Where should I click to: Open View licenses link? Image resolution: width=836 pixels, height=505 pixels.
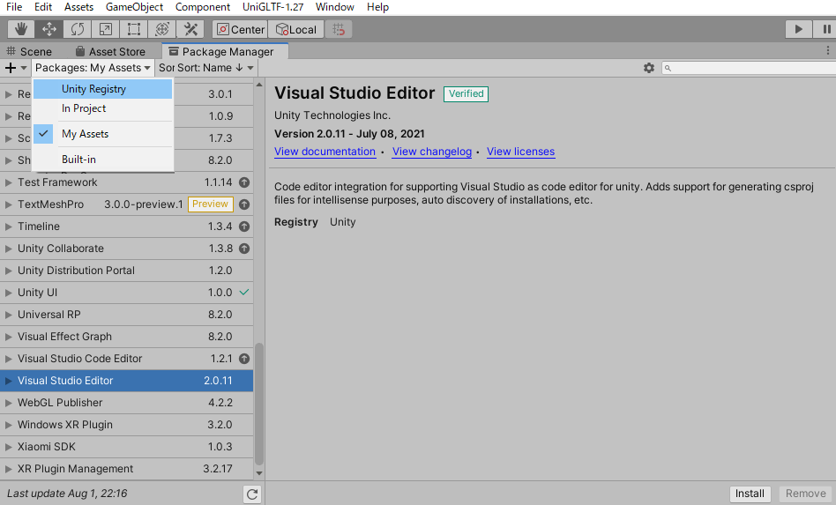(x=520, y=152)
